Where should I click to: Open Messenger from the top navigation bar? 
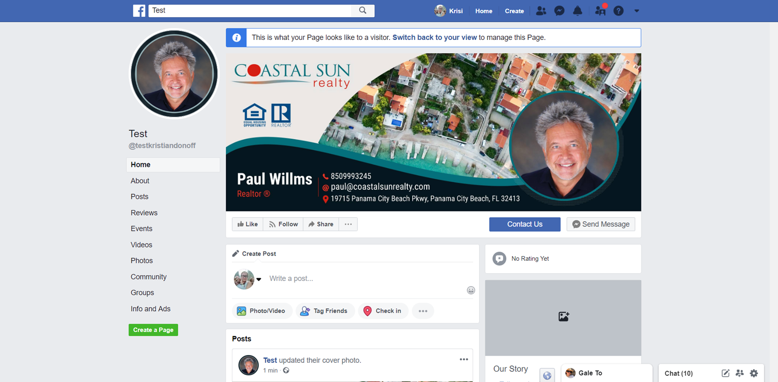coord(559,10)
